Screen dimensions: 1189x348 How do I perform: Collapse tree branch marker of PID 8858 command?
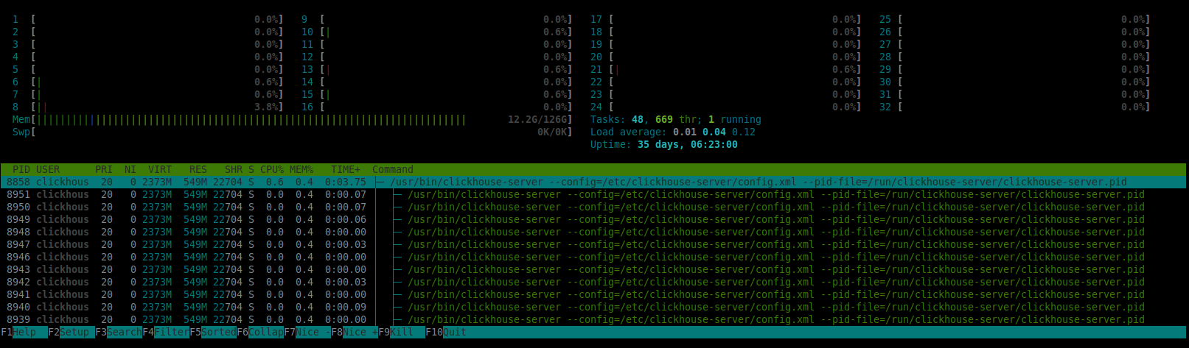[380, 182]
